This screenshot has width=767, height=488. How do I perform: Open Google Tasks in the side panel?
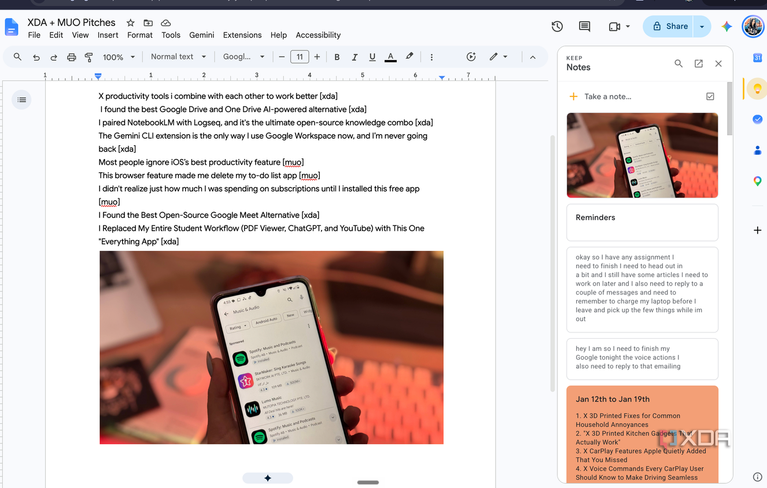pos(757,119)
